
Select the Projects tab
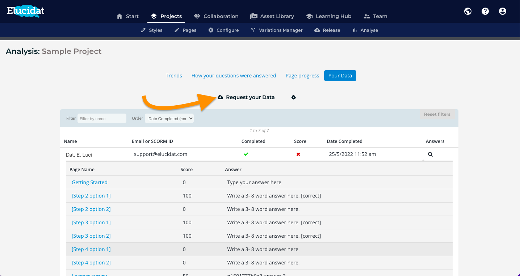click(x=166, y=16)
